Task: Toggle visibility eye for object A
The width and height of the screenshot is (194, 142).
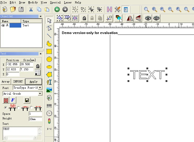Action: click(3, 25)
